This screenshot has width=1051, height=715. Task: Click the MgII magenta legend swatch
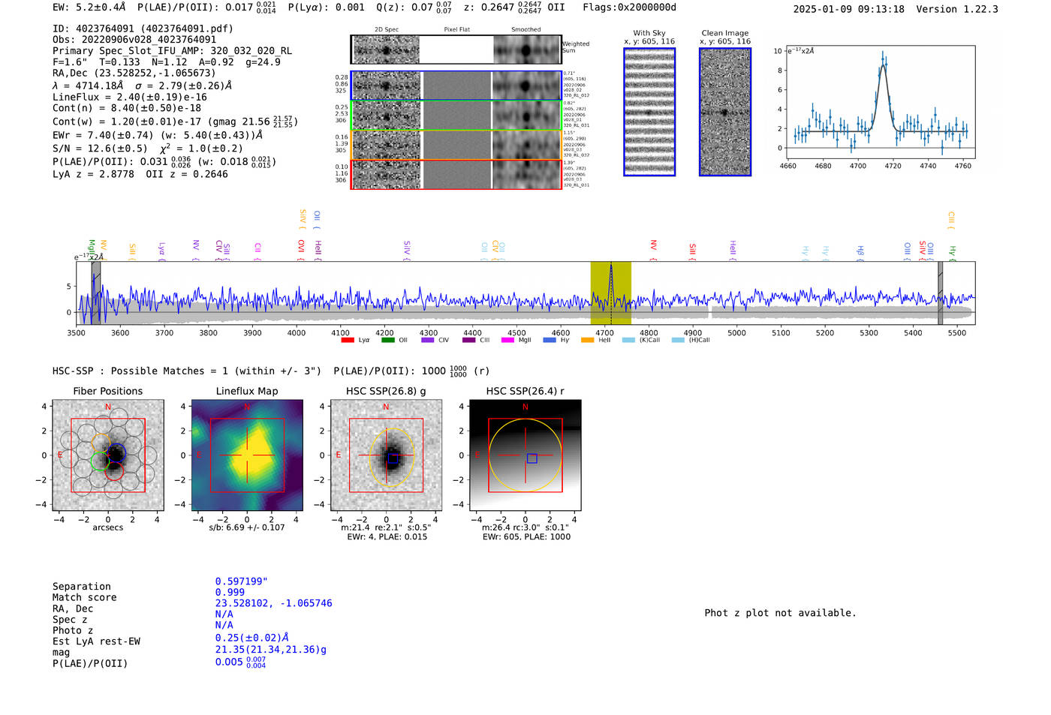pos(507,340)
